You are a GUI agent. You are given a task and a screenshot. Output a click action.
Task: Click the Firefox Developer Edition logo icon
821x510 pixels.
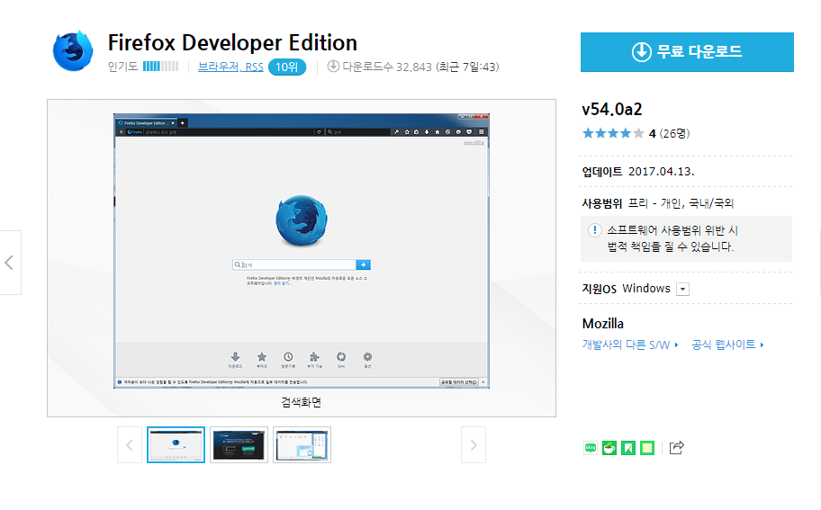pyautogui.click(x=73, y=50)
